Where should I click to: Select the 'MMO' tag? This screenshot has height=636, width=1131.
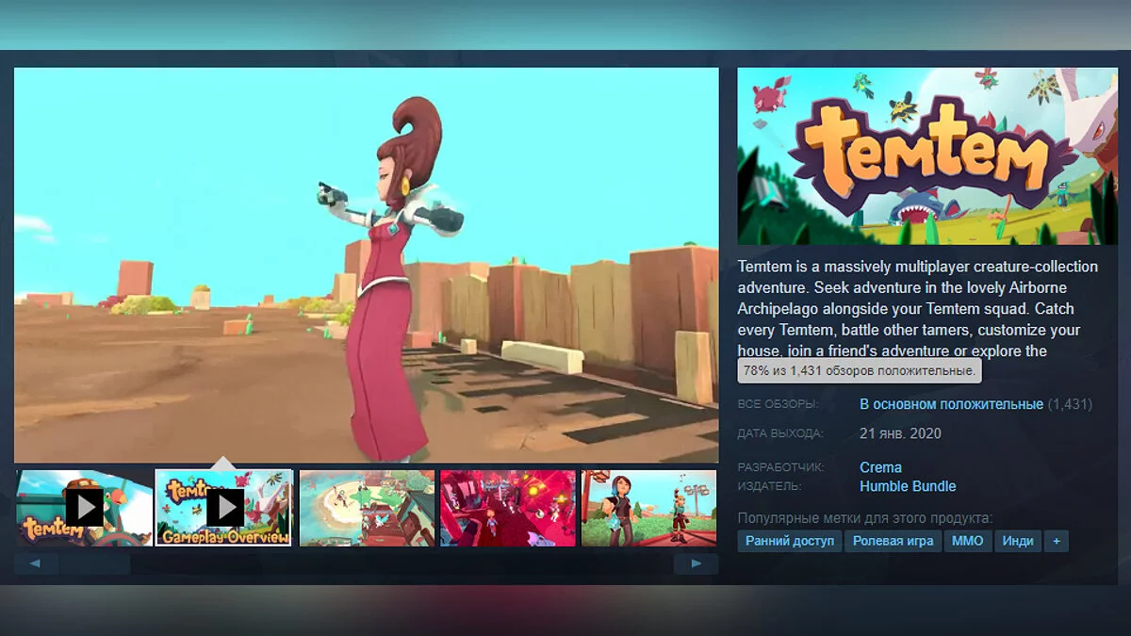[968, 541]
